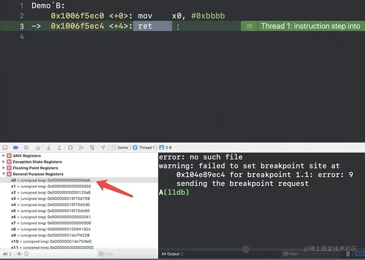
Task: Select register x6 row
Action: click(x=79, y=217)
